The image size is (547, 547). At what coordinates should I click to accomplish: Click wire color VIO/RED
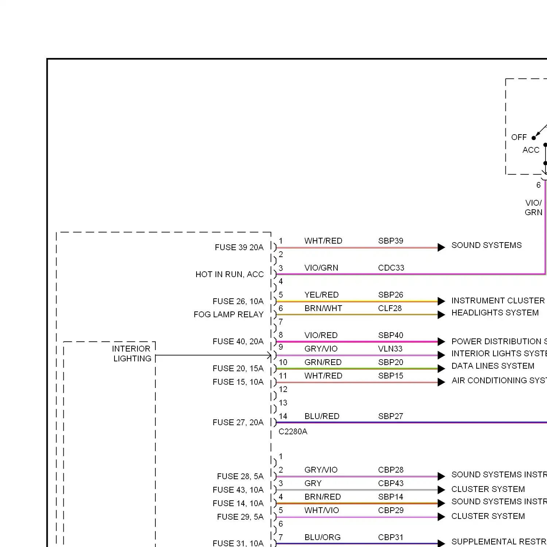[x=321, y=335]
